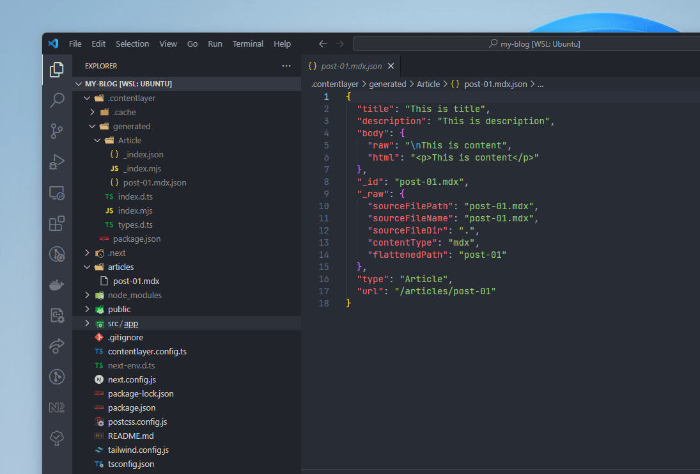Open the Extensions view
The image size is (700, 474).
point(57,223)
